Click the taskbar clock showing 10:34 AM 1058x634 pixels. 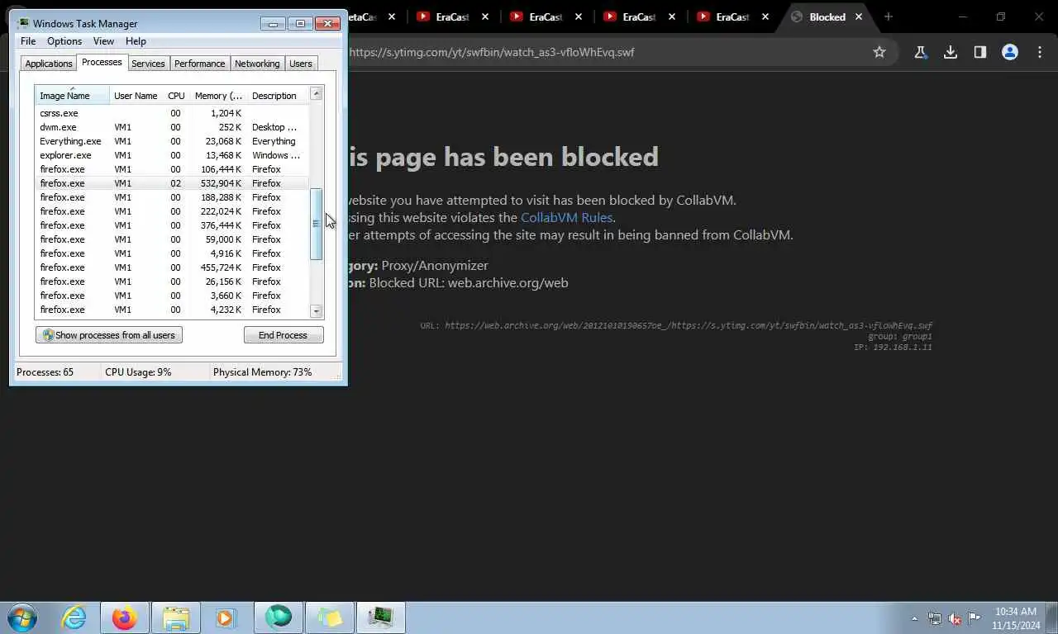[1015, 618]
